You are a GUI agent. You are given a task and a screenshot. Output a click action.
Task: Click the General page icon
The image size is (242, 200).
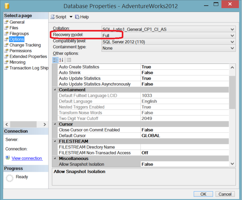6,22
